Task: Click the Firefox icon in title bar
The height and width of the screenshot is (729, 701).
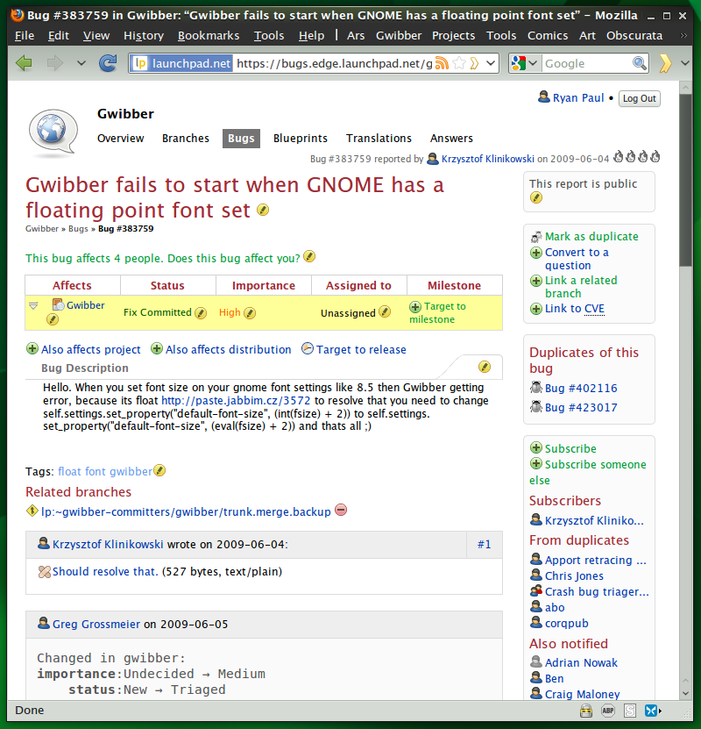Action: coord(18,15)
